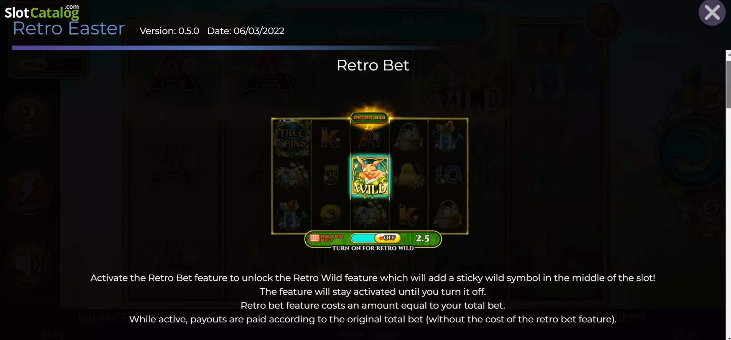Click the Retro Wild badge above reels
The height and width of the screenshot is (340, 731).
point(370,118)
